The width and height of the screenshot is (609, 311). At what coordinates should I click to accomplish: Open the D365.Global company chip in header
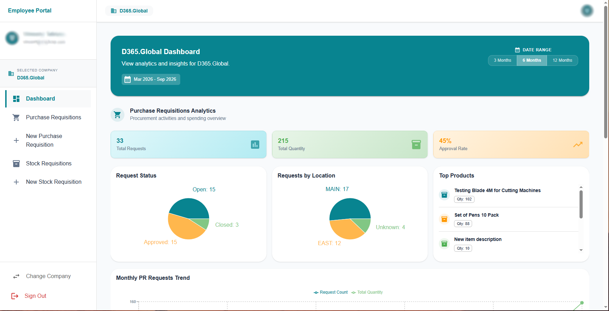[x=129, y=11]
